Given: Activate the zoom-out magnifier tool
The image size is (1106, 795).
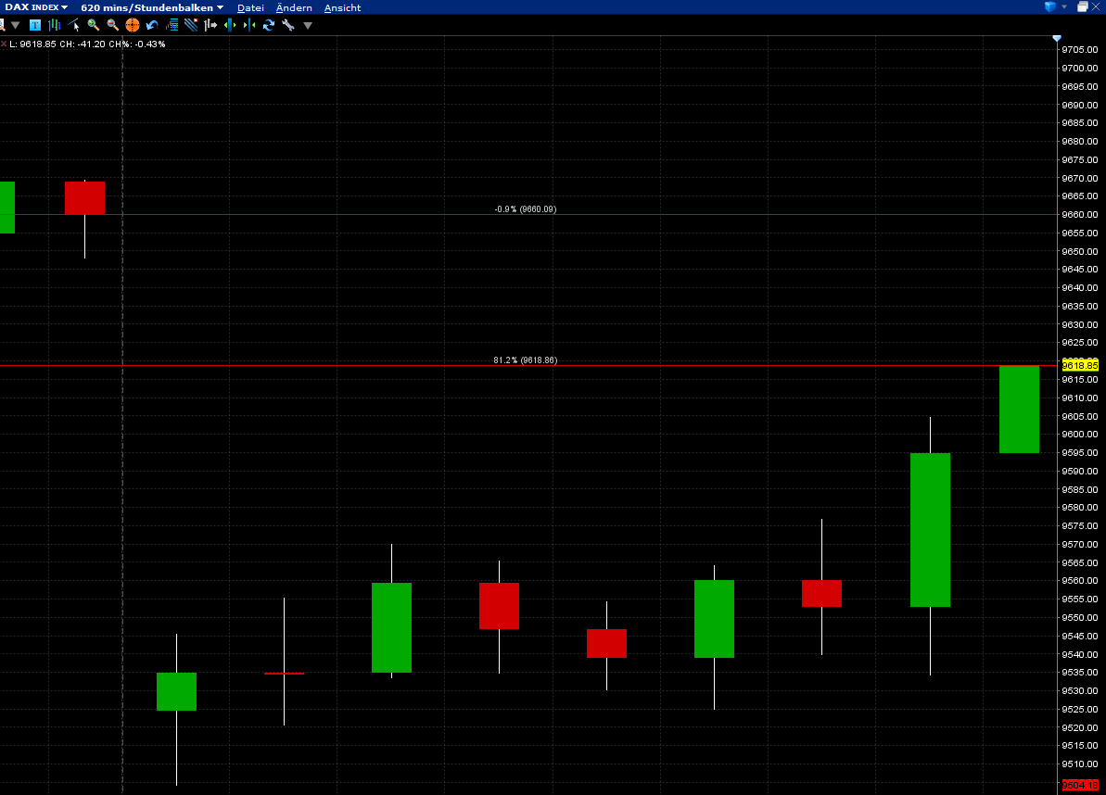Looking at the screenshot, I should (111, 25).
